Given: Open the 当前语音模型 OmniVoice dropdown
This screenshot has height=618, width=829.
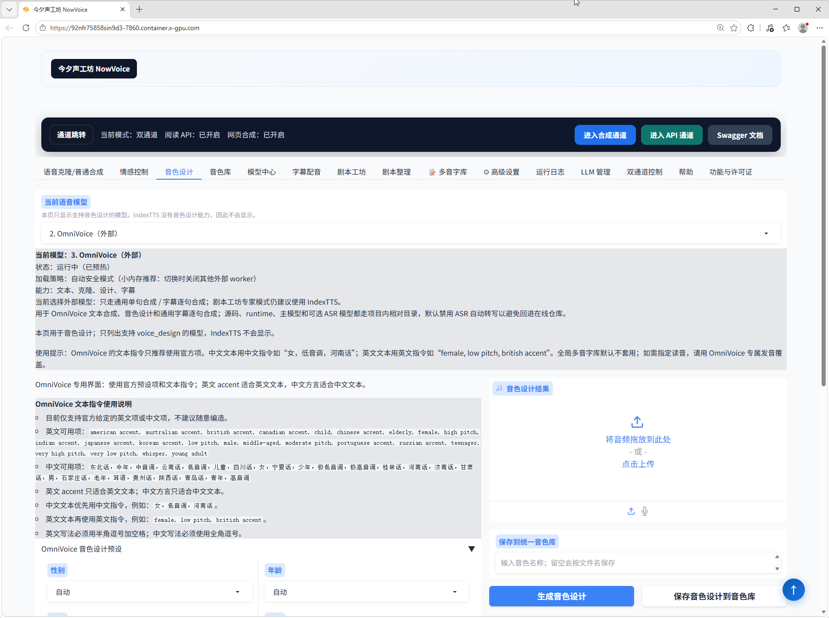Looking at the screenshot, I should 411,234.
